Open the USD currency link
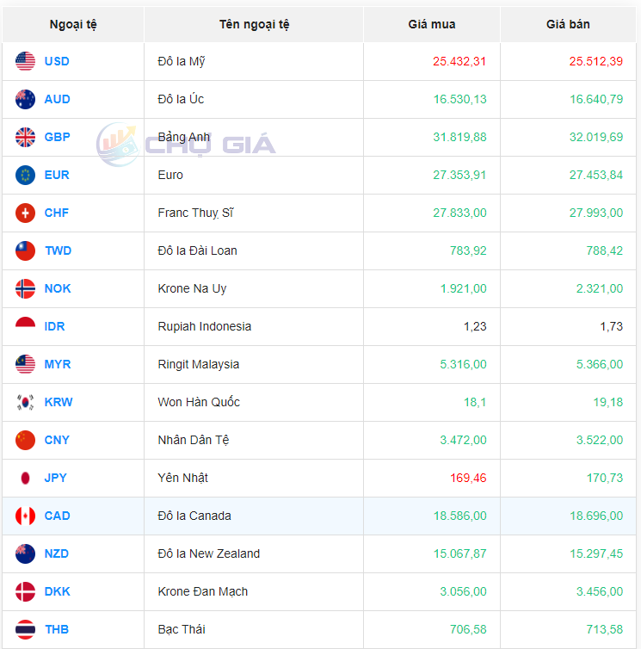Viewport: 641px width, 649px height. pos(57,61)
